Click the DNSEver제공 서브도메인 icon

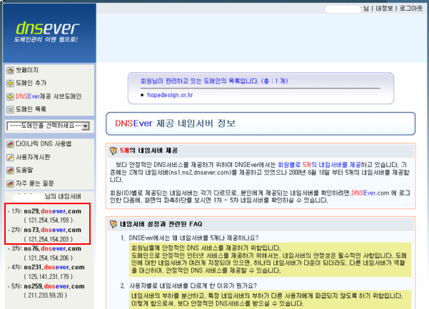point(10,96)
